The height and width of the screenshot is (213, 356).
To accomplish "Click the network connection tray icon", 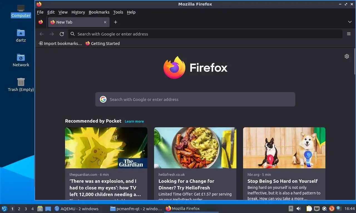I will [x=317, y=209].
